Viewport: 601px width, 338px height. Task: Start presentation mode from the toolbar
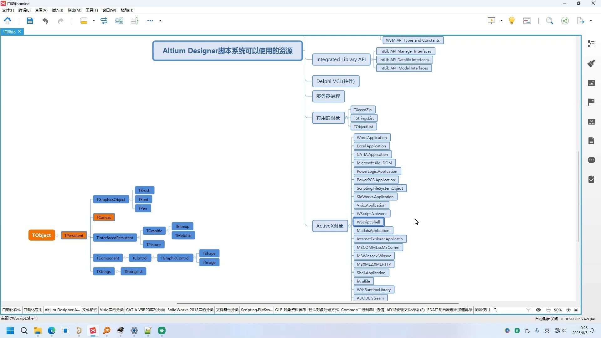pos(491,21)
